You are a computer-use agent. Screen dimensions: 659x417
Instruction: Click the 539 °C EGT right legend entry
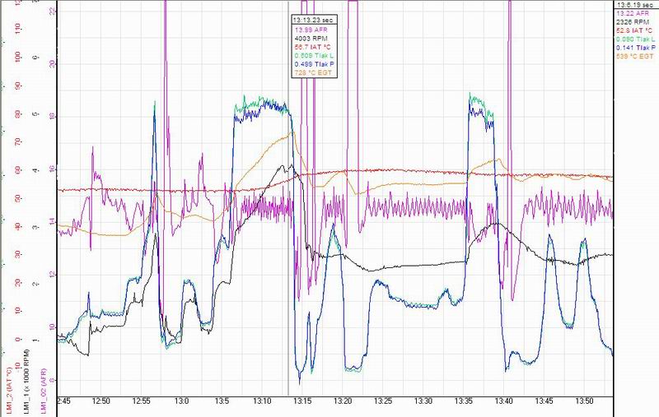point(634,56)
